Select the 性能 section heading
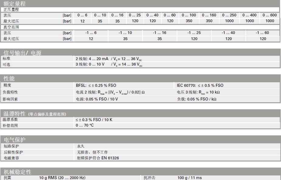 [x=9, y=78]
